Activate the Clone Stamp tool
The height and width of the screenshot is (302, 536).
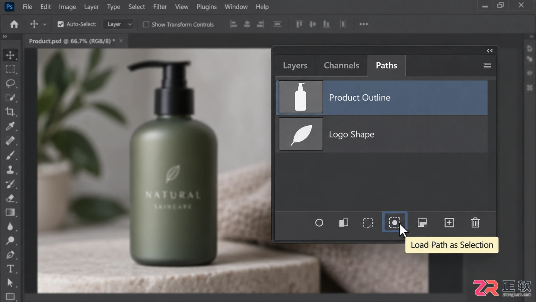[10, 170]
